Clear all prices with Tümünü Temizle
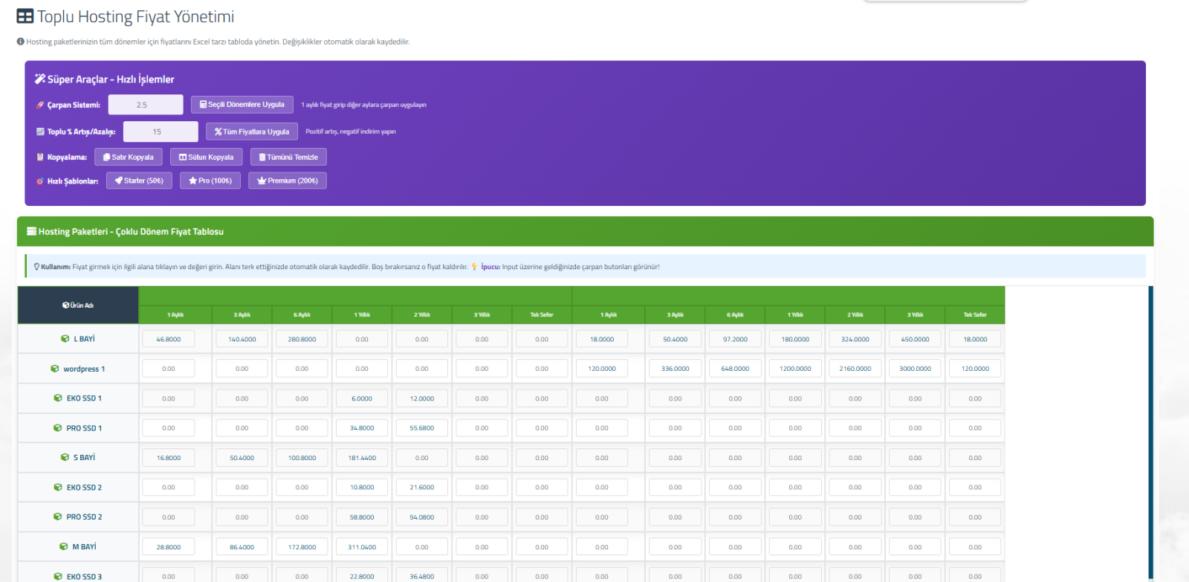The width and height of the screenshot is (1189, 582). tap(288, 157)
